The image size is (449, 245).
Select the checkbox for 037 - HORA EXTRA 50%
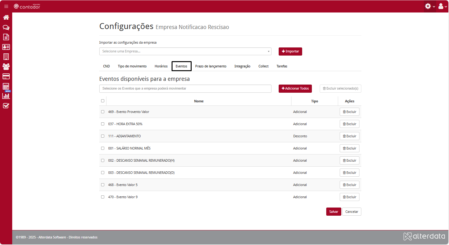coord(103,124)
